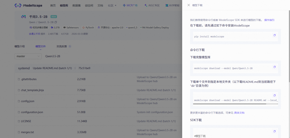Click the MCP广场 icon in navigation

(x=124, y=6)
